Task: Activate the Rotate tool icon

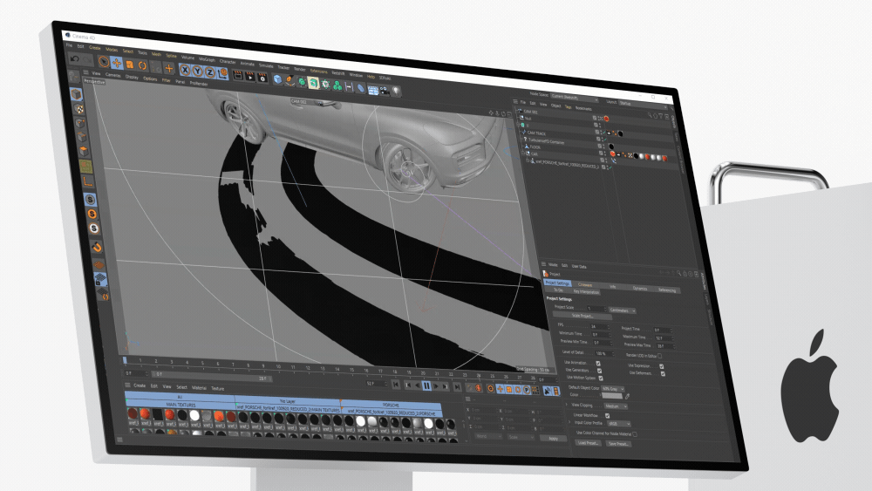Action: (x=142, y=65)
